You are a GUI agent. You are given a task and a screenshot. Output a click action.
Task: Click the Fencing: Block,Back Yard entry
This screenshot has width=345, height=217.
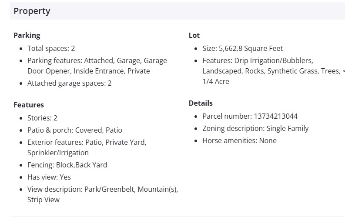[x=67, y=165]
